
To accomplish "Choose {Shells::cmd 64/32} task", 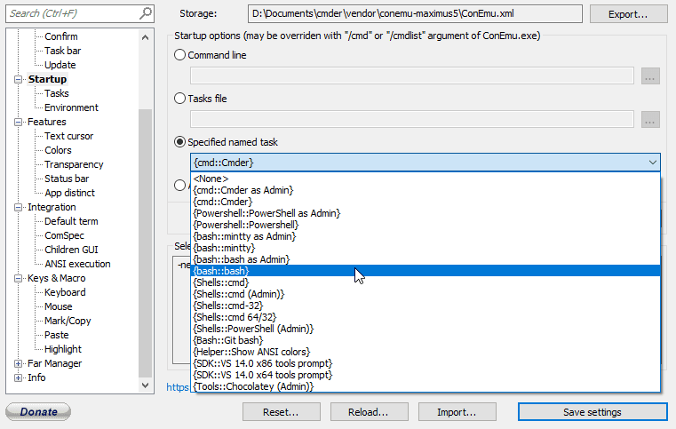I will tap(425, 317).
